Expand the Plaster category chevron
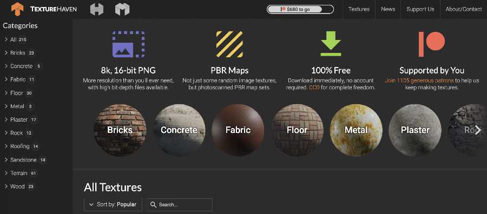 point(6,119)
